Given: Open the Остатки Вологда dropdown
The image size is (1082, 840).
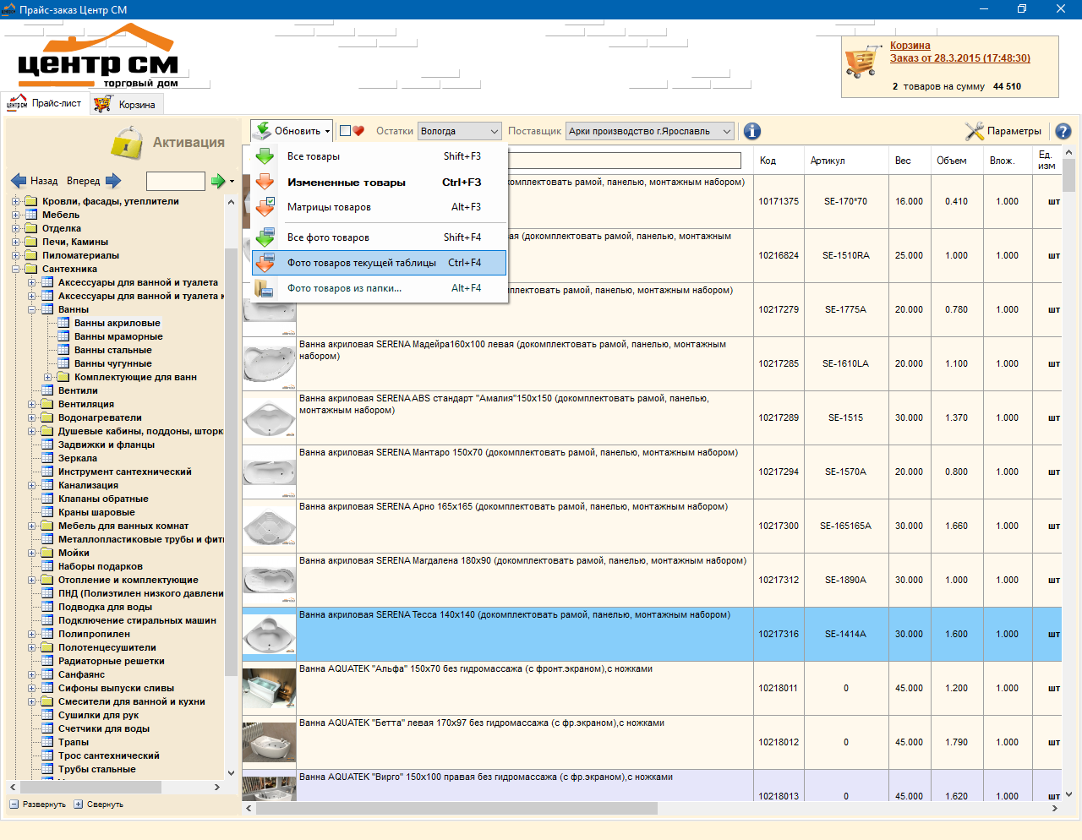Looking at the screenshot, I should [460, 131].
